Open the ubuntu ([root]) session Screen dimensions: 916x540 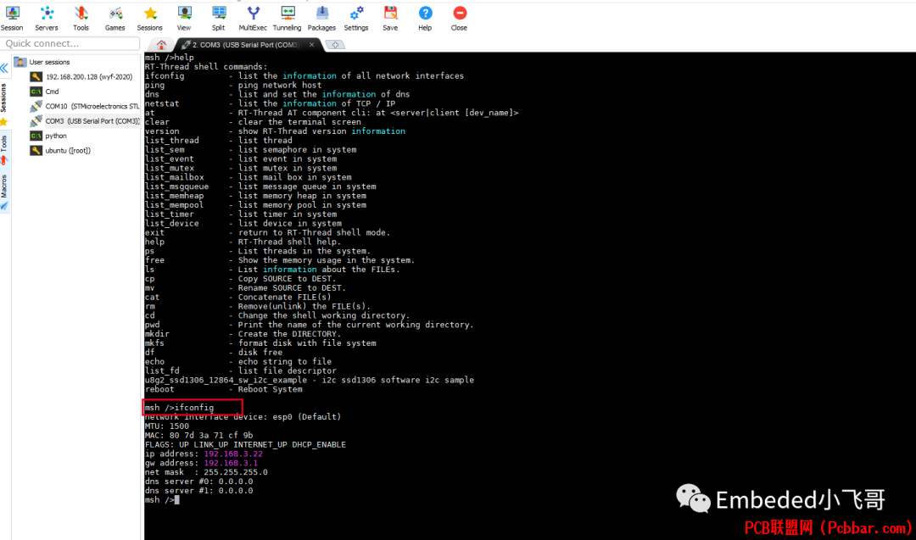60,151
